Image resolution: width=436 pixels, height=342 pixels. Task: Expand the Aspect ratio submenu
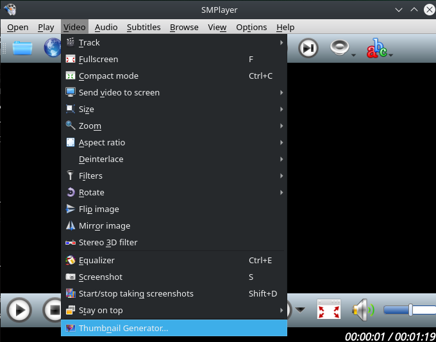tap(174, 143)
